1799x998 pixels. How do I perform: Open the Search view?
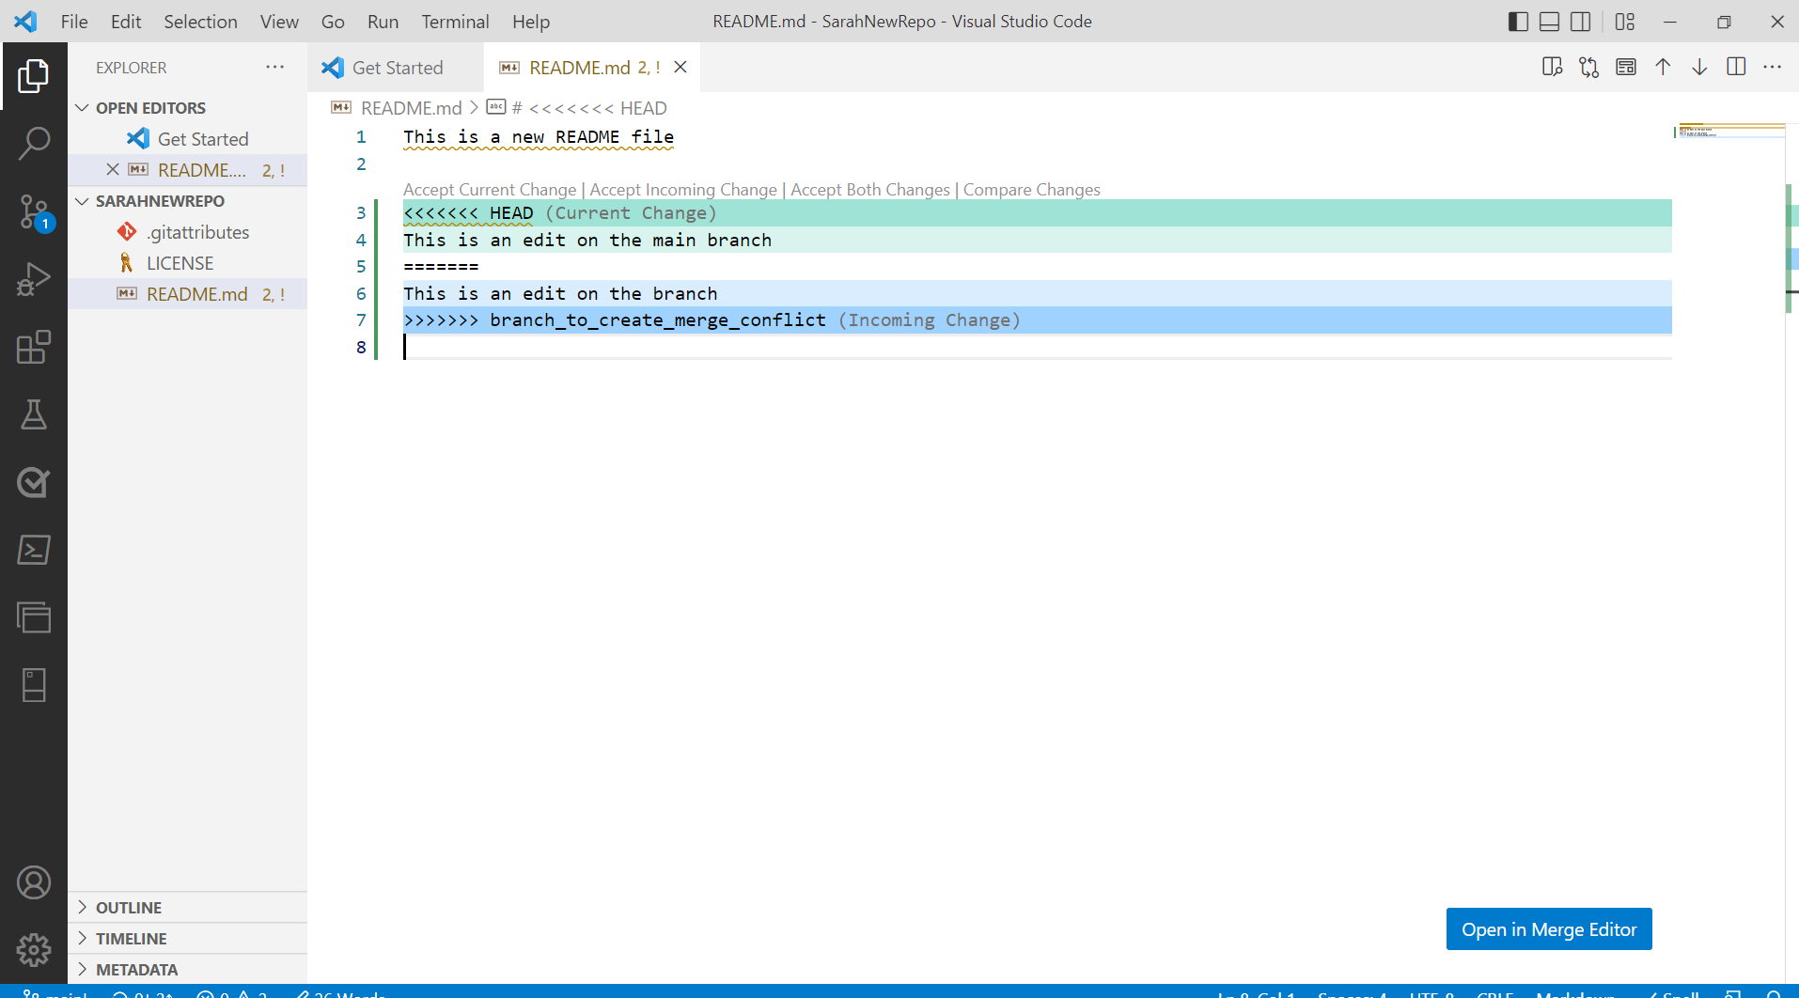tap(34, 143)
